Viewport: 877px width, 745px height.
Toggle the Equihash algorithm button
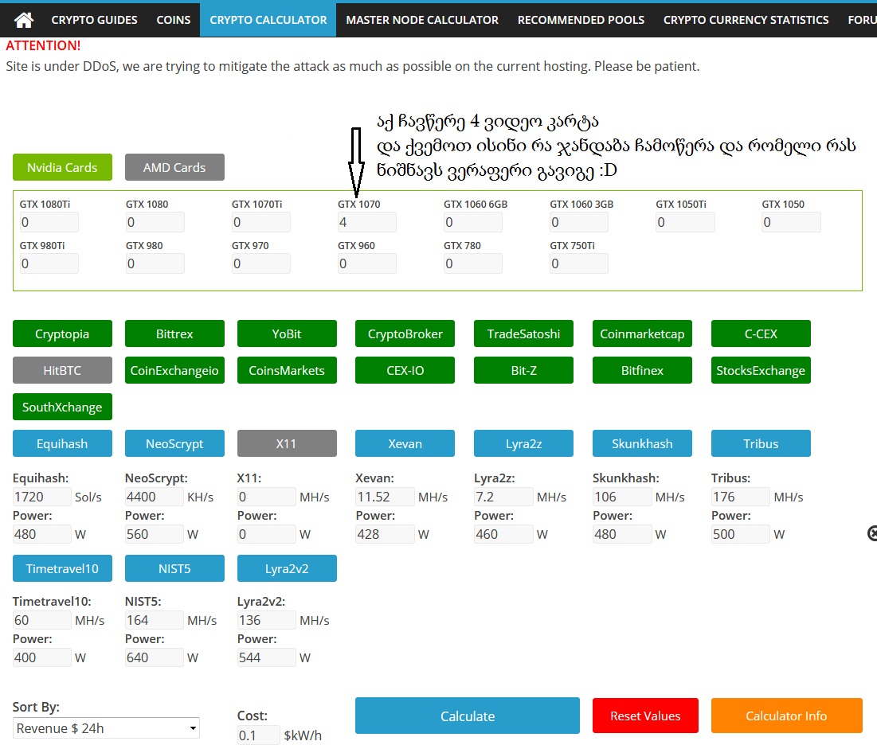pos(62,443)
